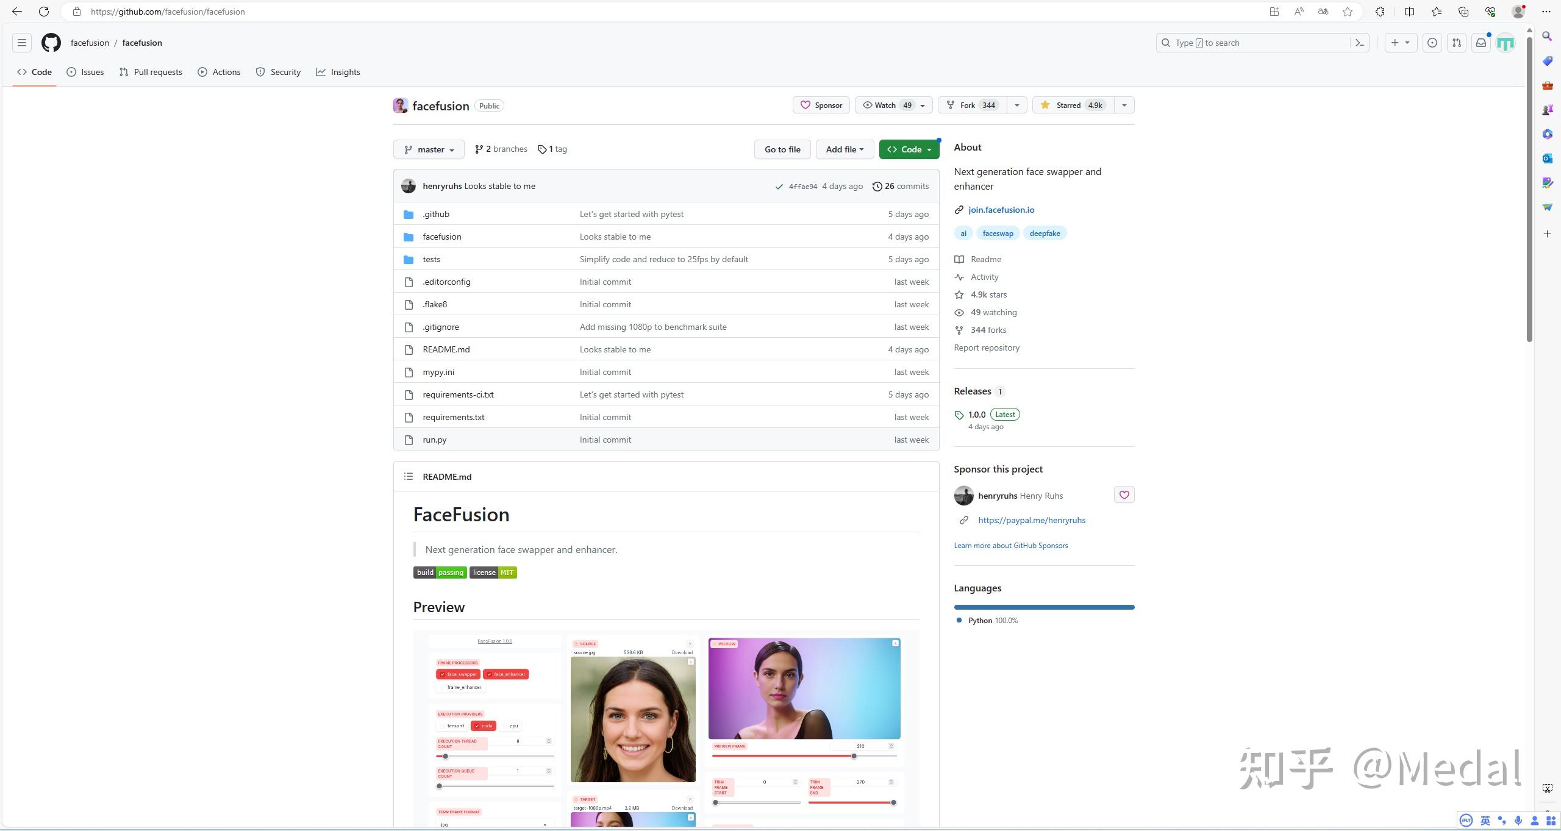Open the hamburger navigation menu
This screenshot has width=1561, height=831.
[x=22, y=43]
